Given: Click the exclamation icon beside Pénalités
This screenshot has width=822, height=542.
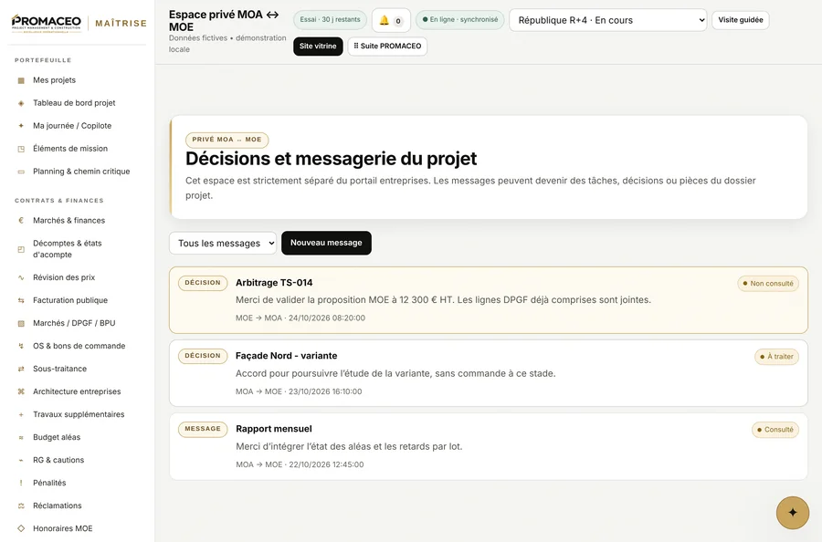Looking at the screenshot, I should click(21, 483).
